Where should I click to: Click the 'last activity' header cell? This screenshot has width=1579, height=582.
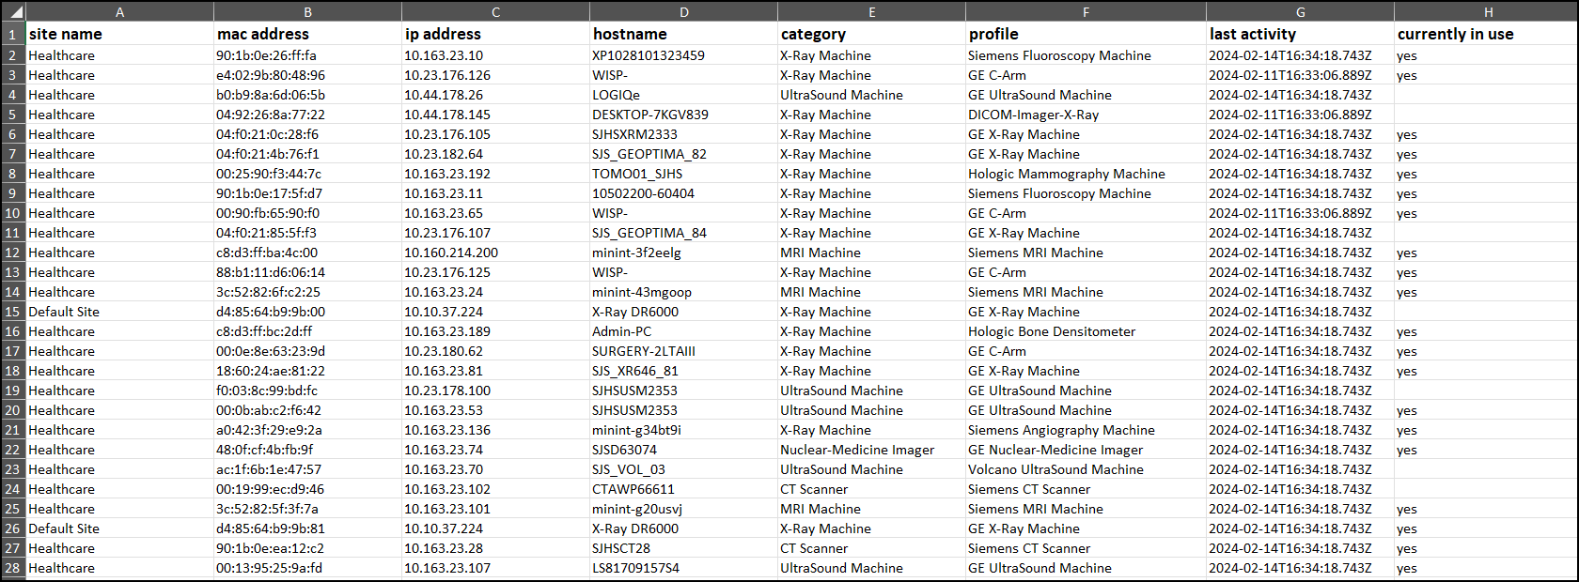click(1301, 34)
